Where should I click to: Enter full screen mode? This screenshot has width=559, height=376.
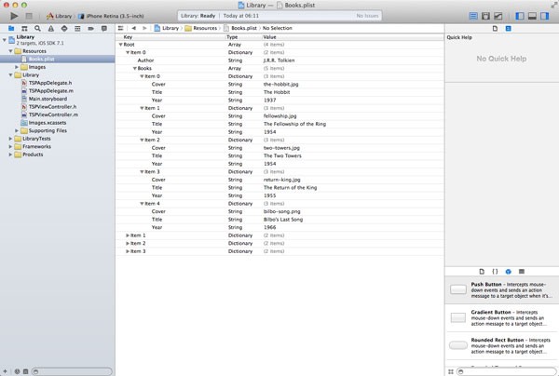pyautogui.click(x=554, y=5)
